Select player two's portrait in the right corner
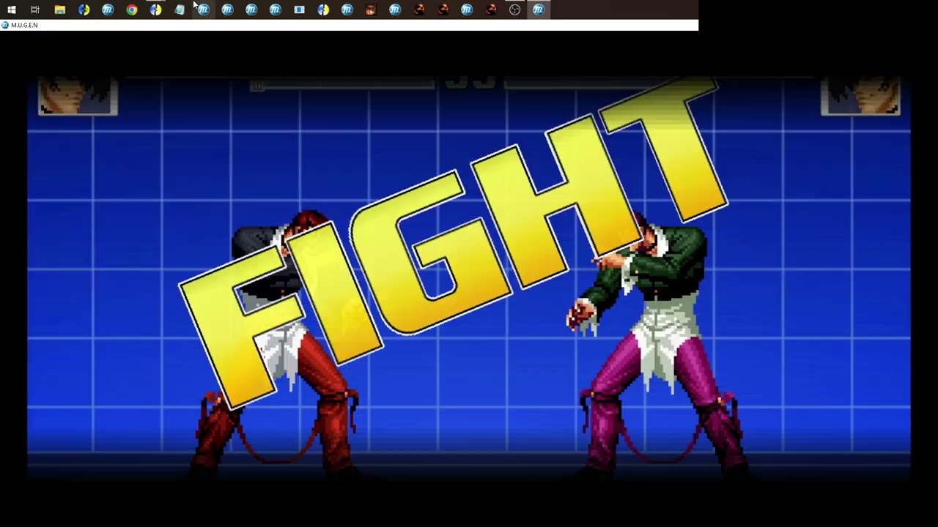This screenshot has height=527, width=938. pyautogui.click(x=860, y=96)
